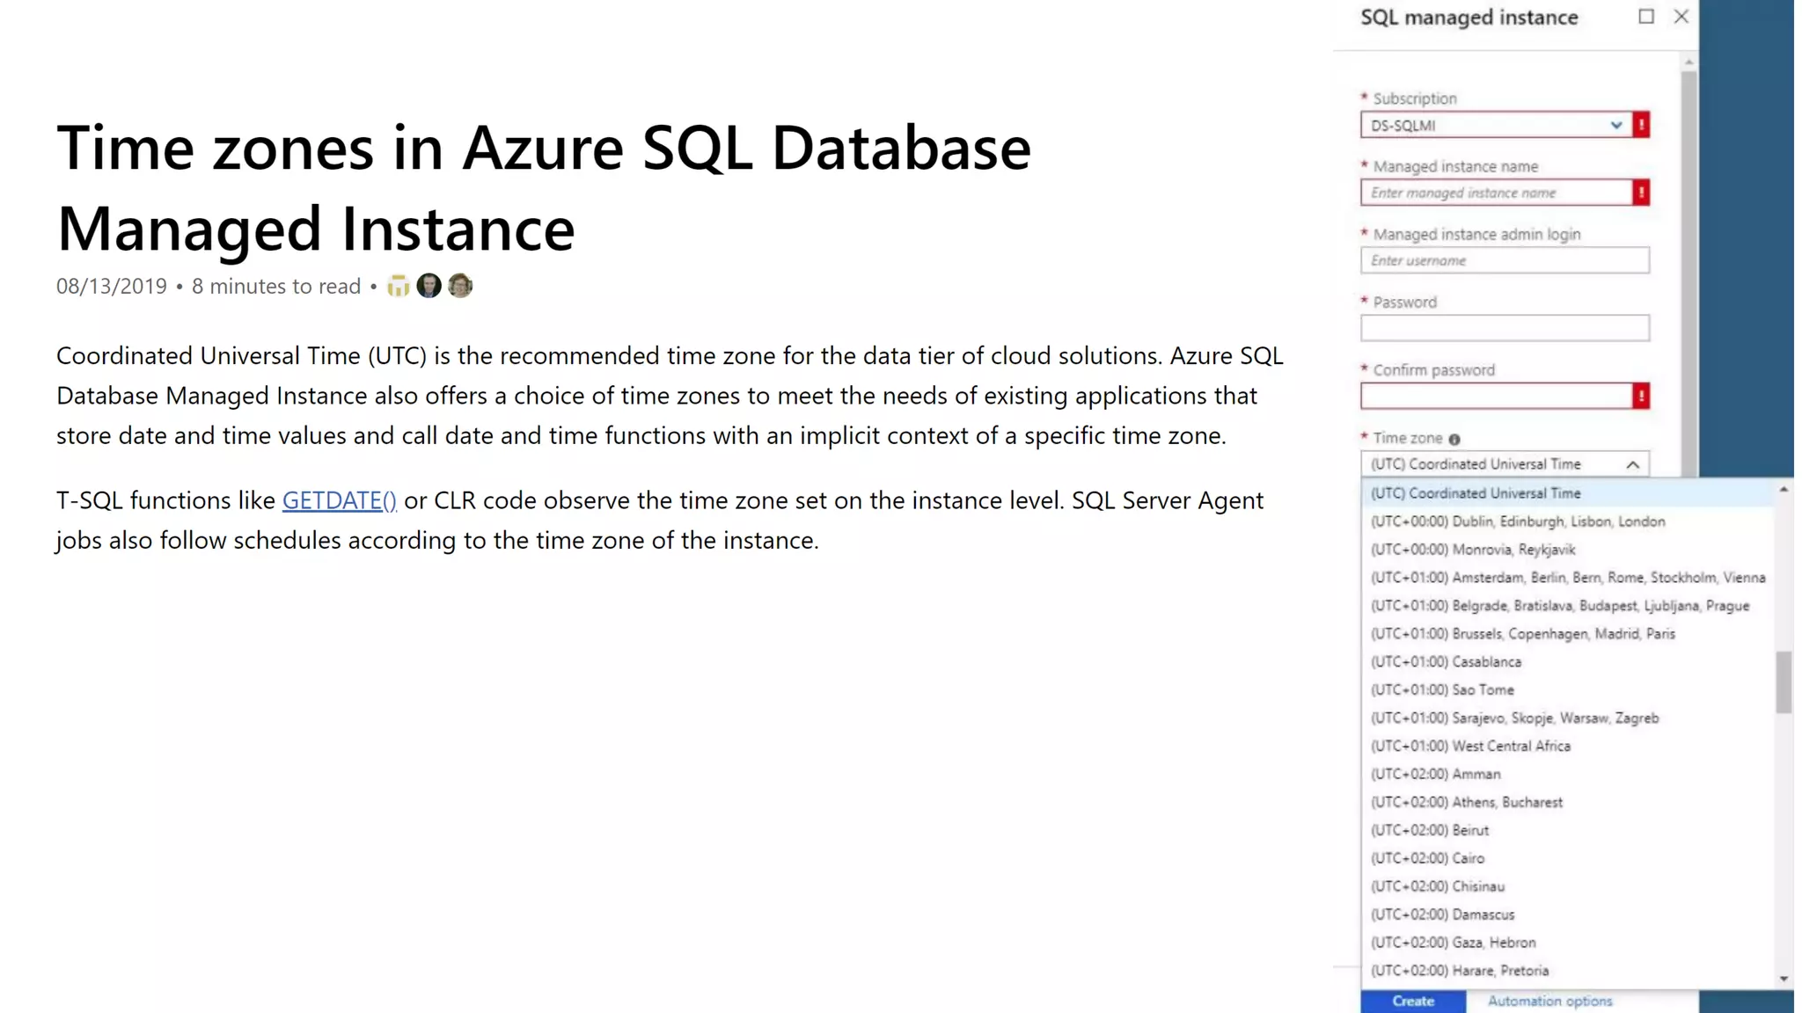Click Managed instance name error indicator
This screenshot has width=1802, height=1013.
click(1641, 193)
